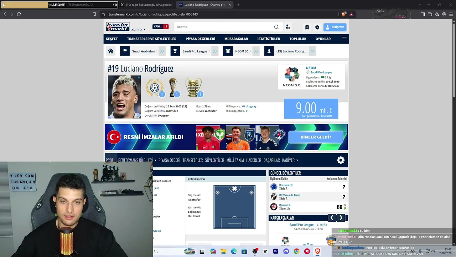Bookmark this page in the address bar
The height and width of the screenshot is (257, 456).
tap(94, 14)
